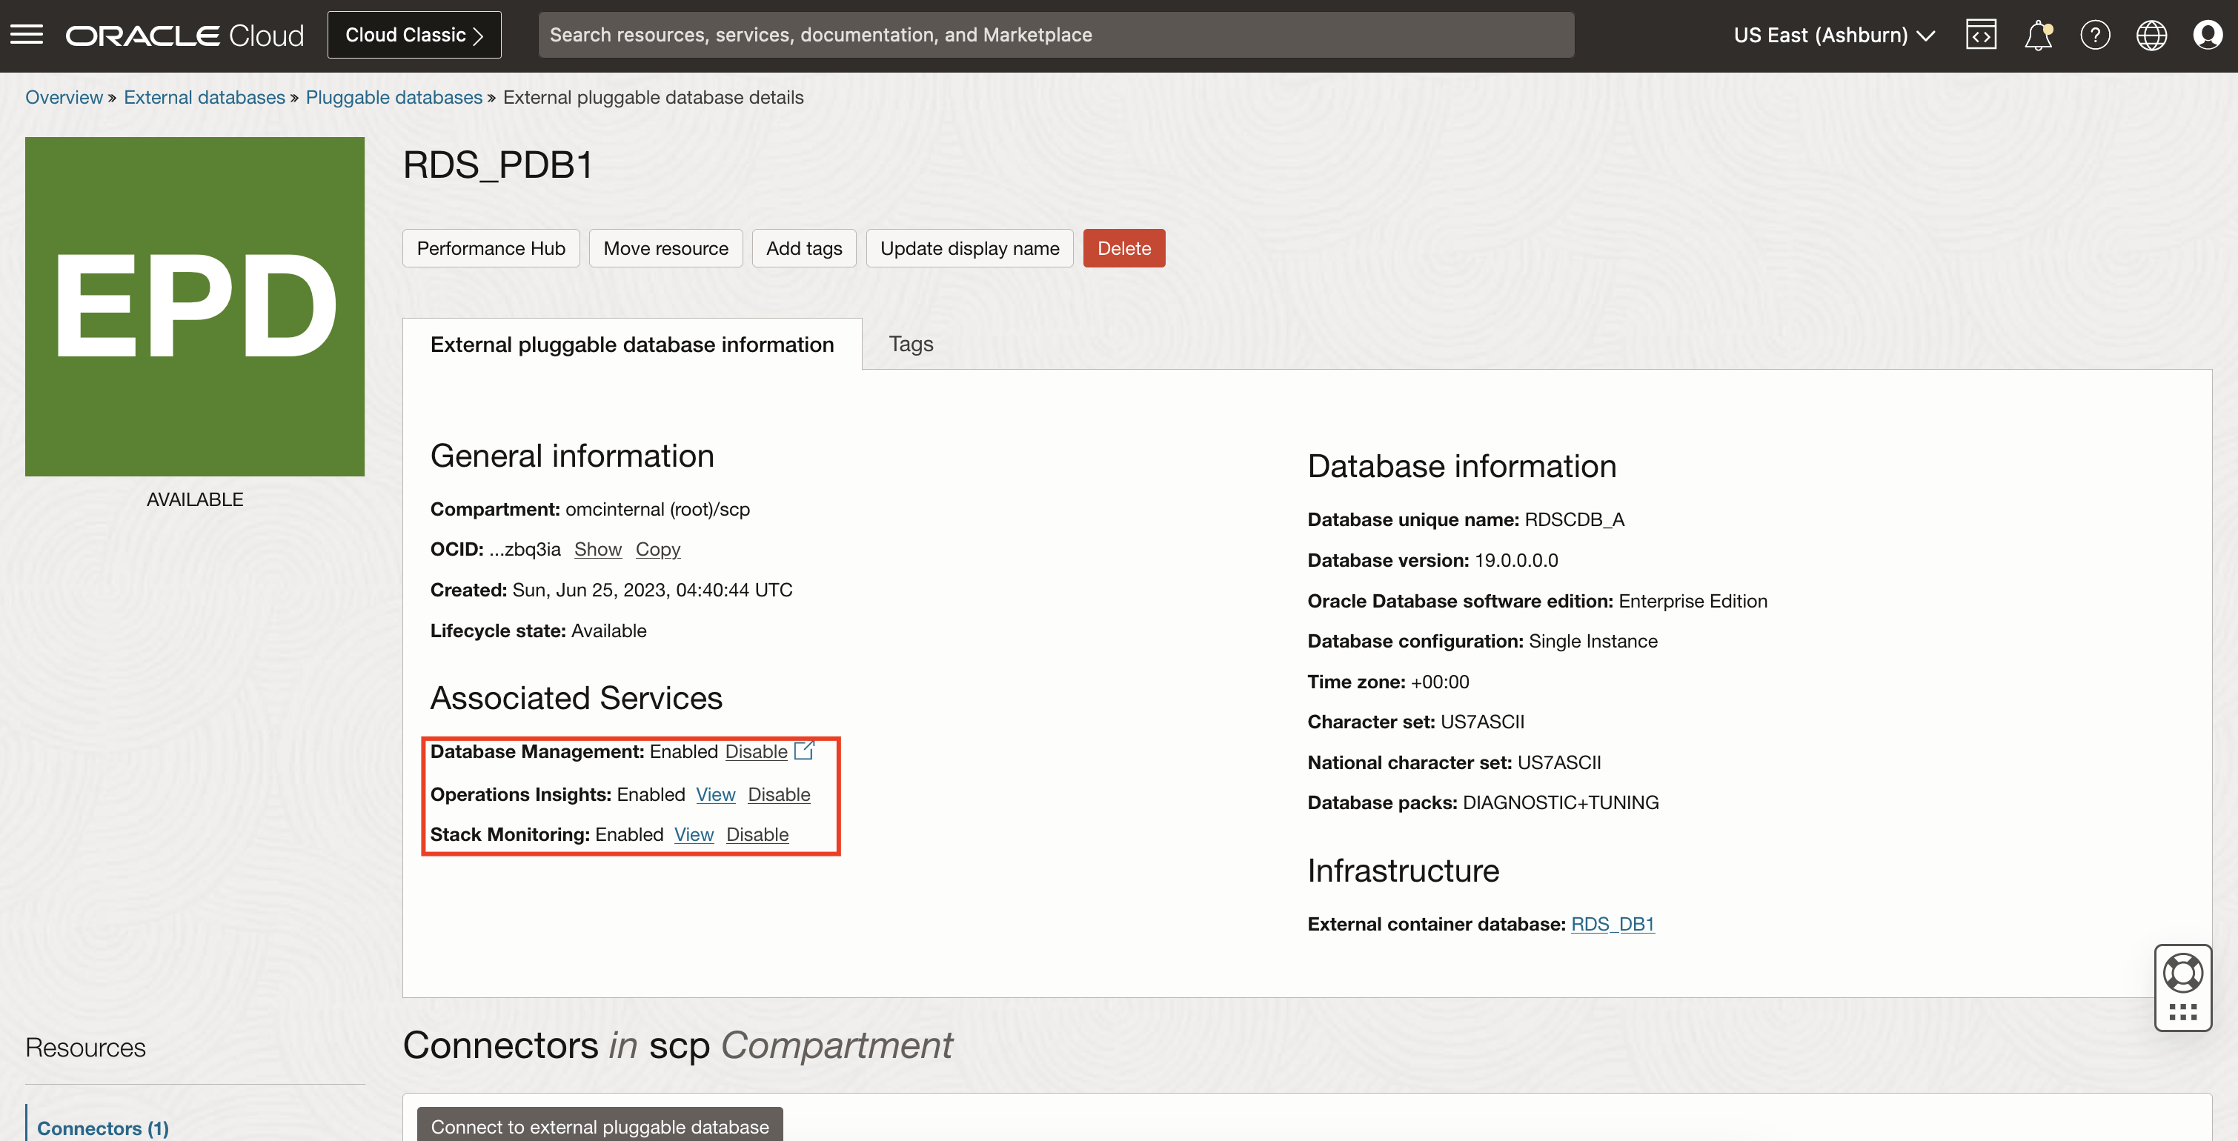The width and height of the screenshot is (2238, 1141).
Task: Delete the pluggable database
Action: 1123,247
